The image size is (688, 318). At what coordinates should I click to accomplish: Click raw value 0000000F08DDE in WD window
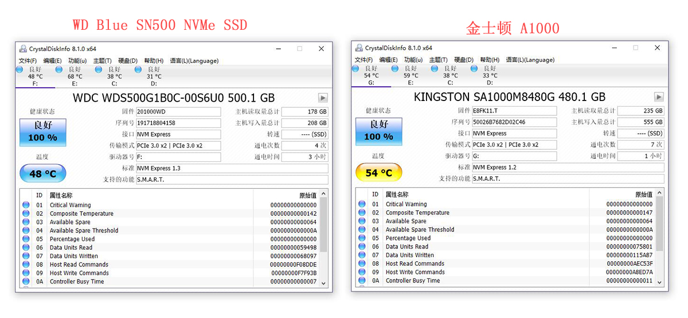tap(294, 265)
